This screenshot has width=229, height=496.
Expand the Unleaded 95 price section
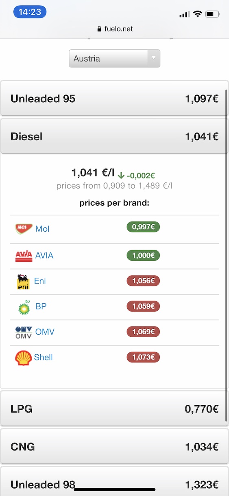(114, 99)
